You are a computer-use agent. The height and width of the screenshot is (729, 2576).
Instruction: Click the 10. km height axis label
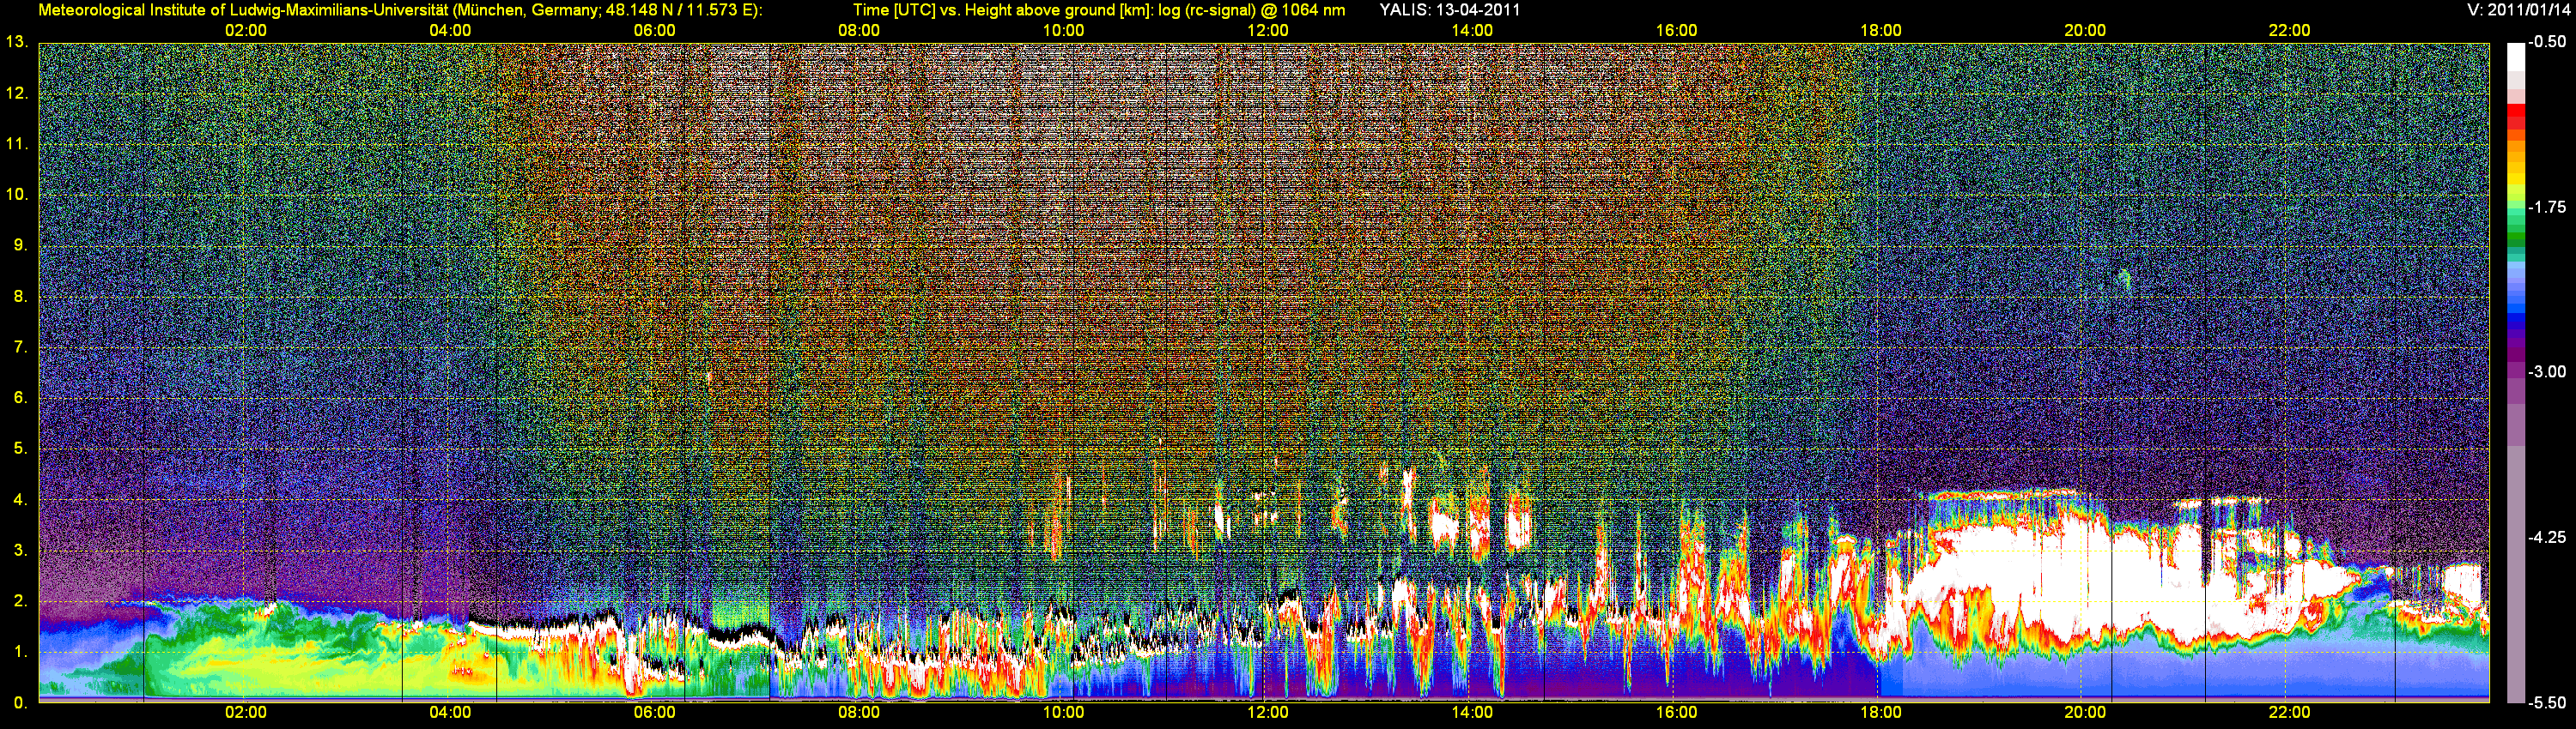[x=17, y=195]
